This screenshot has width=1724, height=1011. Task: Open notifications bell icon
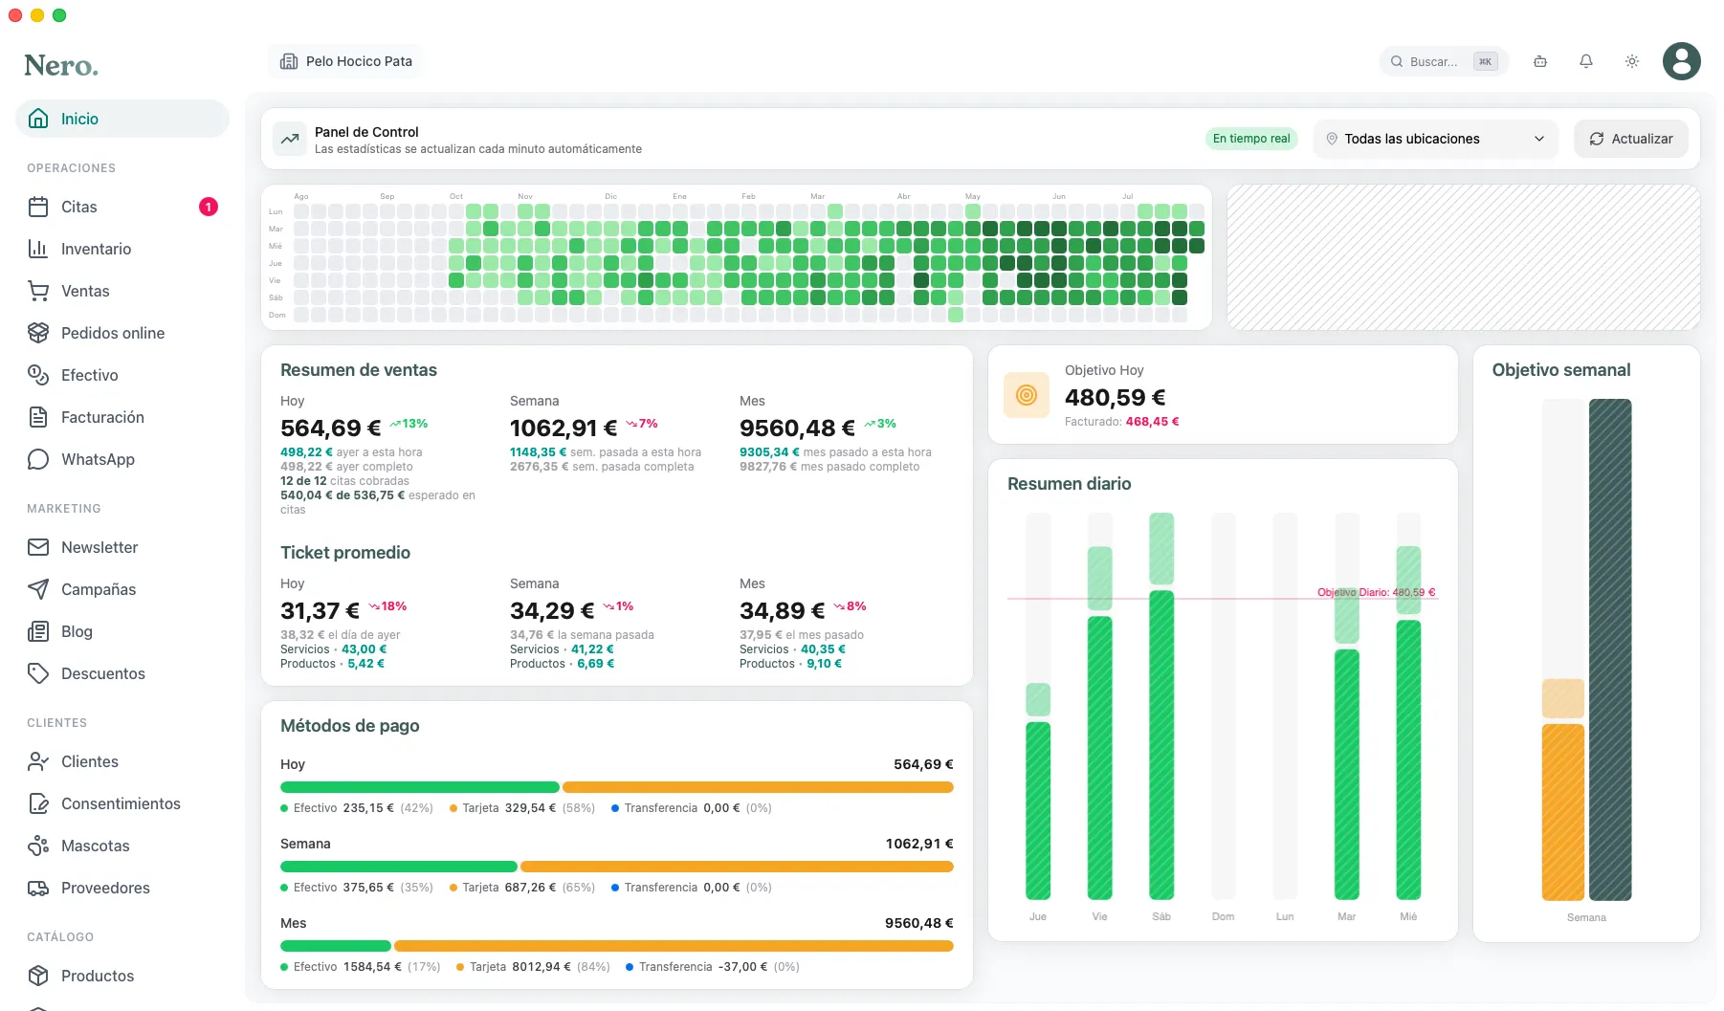[1586, 61]
